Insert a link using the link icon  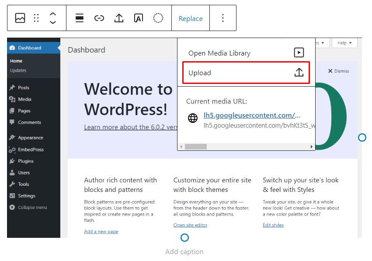99,18
